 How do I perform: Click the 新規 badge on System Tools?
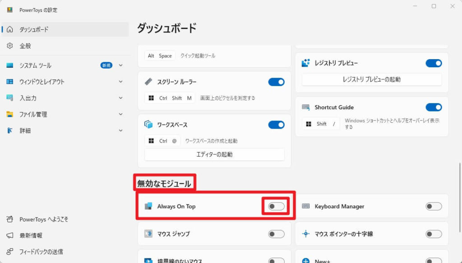106,65
